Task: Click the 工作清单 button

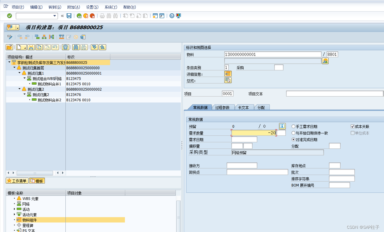Action: click(x=17, y=181)
